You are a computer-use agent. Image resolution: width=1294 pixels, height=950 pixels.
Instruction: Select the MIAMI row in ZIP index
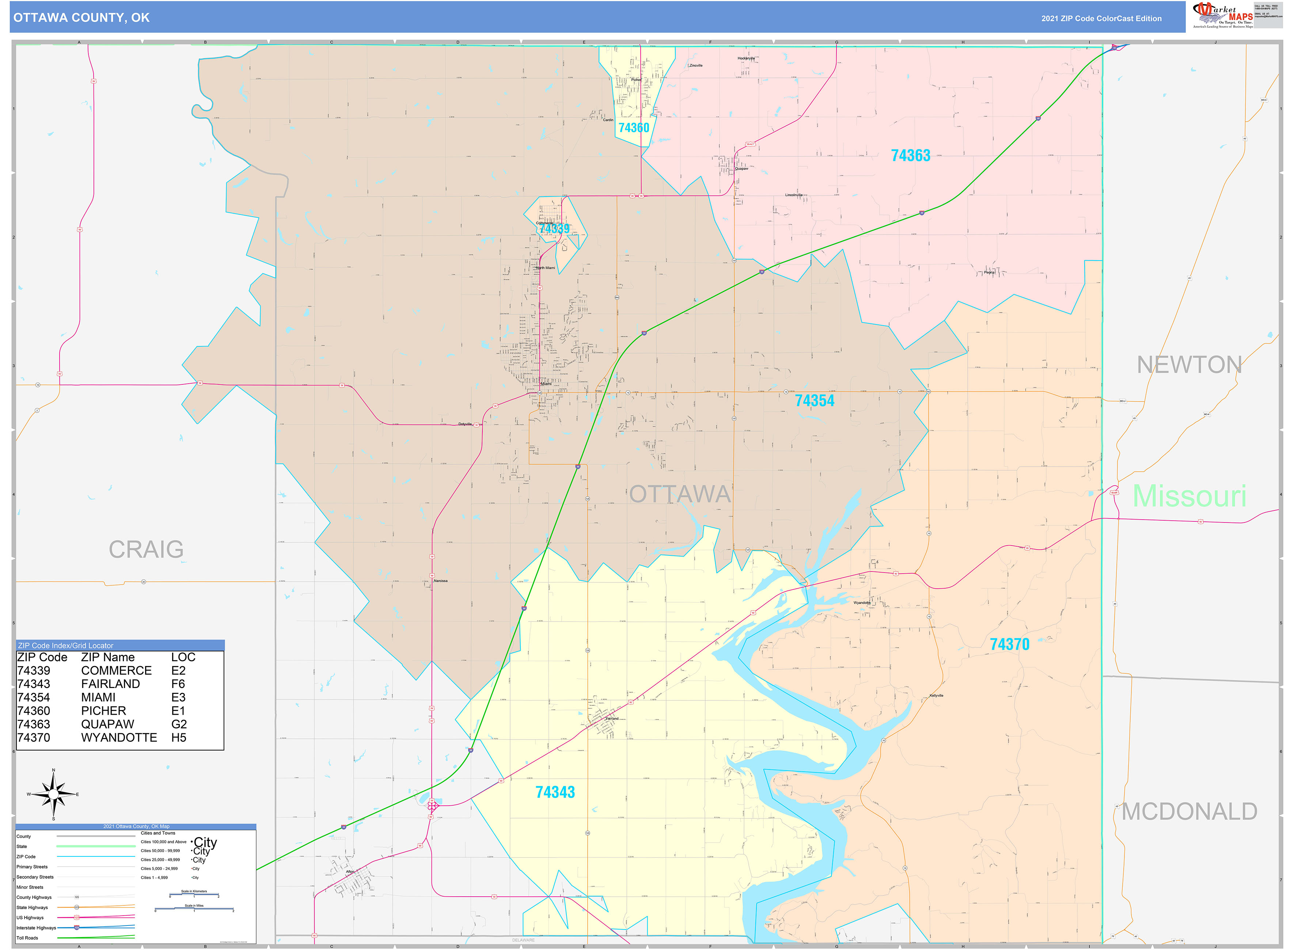pos(119,697)
